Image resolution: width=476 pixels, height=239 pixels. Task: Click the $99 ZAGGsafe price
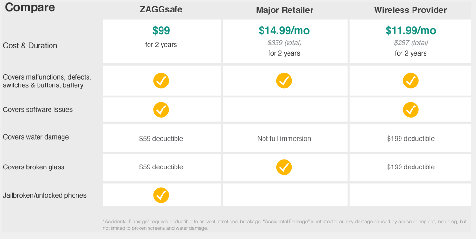[x=161, y=30]
